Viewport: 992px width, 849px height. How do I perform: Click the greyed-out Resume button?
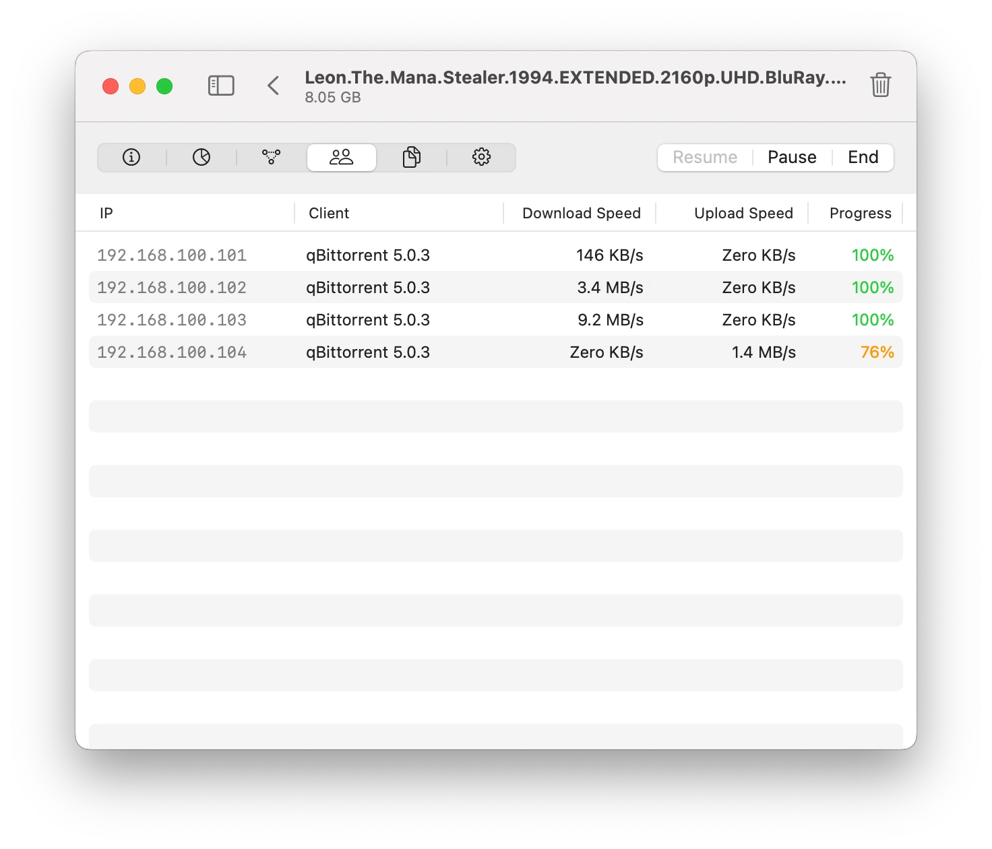(x=705, y=158)
